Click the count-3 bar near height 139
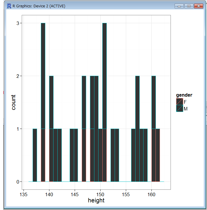The image size is (207, 210). click(x=43, y=102)
